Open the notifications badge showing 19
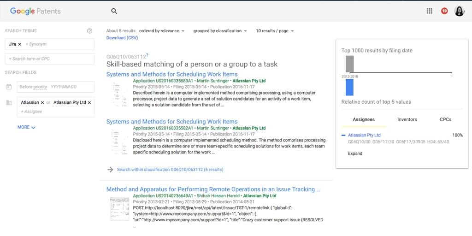This screenshot has width=472, height=236. tap(444, 11)
